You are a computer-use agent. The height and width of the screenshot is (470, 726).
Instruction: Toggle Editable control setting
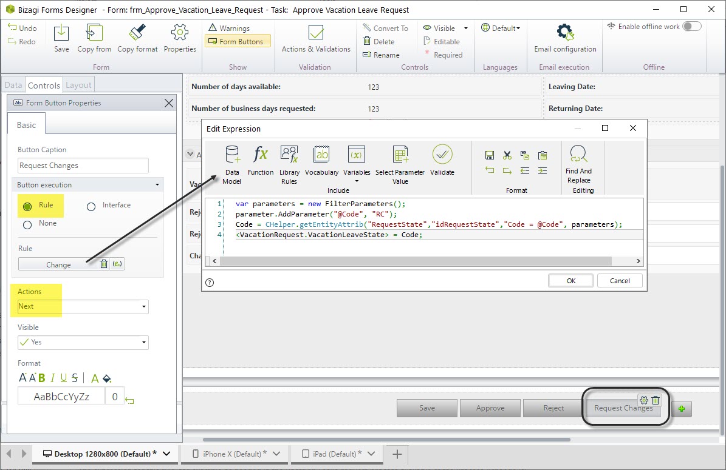tap(442, 42)
